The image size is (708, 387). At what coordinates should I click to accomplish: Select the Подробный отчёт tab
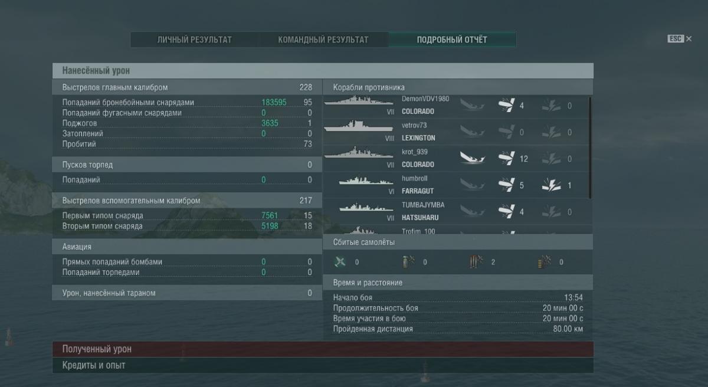point(452,40)
